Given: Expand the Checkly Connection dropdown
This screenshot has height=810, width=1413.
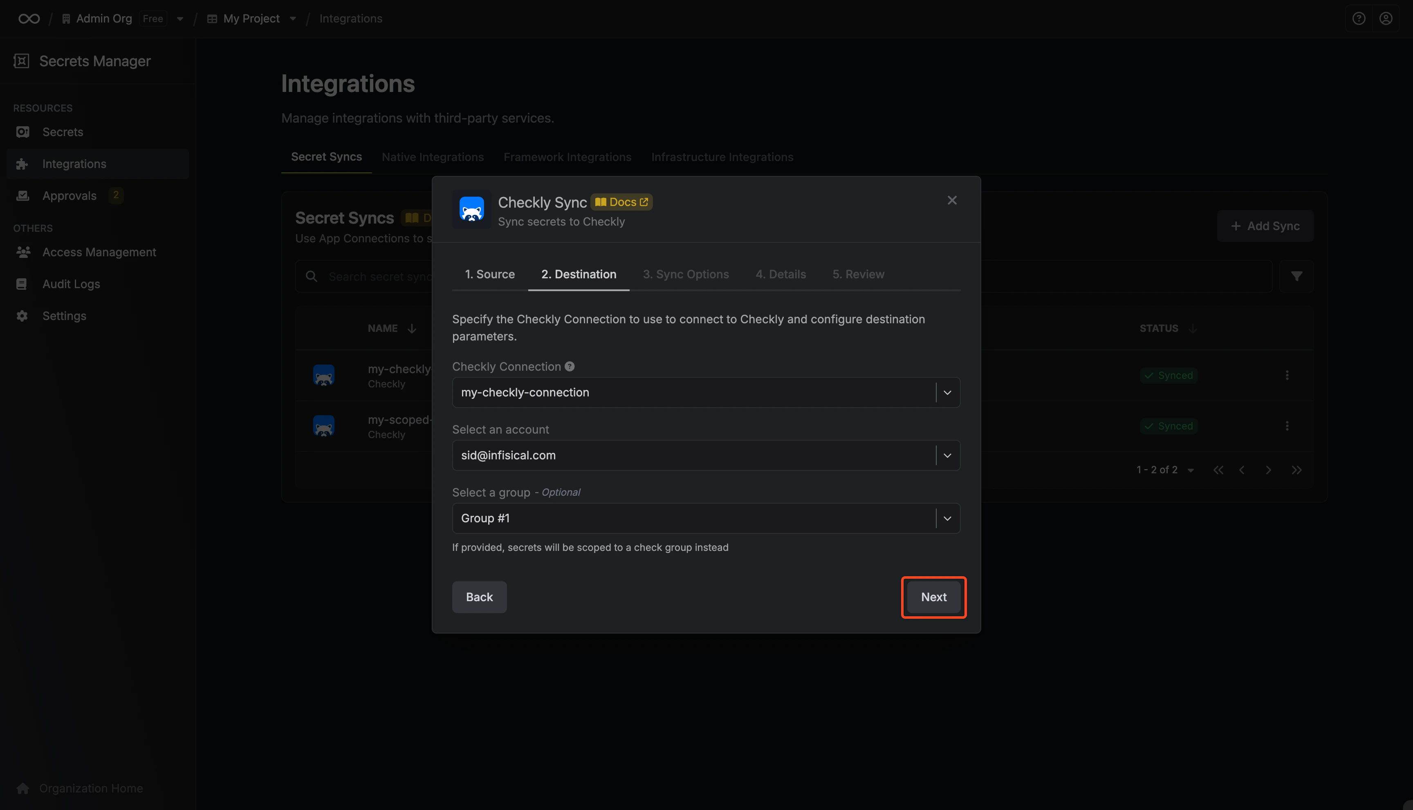Looking at the screenshot, I should pos(947,393).
